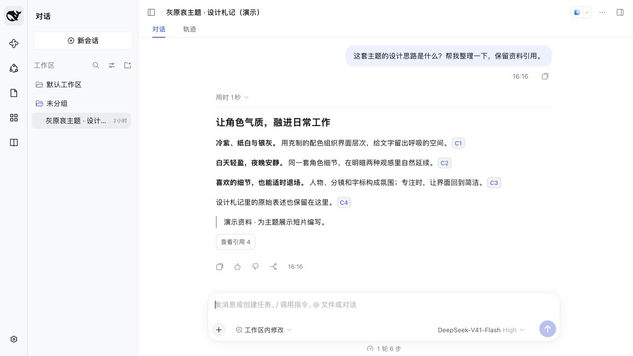Click the 1 轮 6 步 status
This screenshot has width=633, height=356.
coord(384,349)
